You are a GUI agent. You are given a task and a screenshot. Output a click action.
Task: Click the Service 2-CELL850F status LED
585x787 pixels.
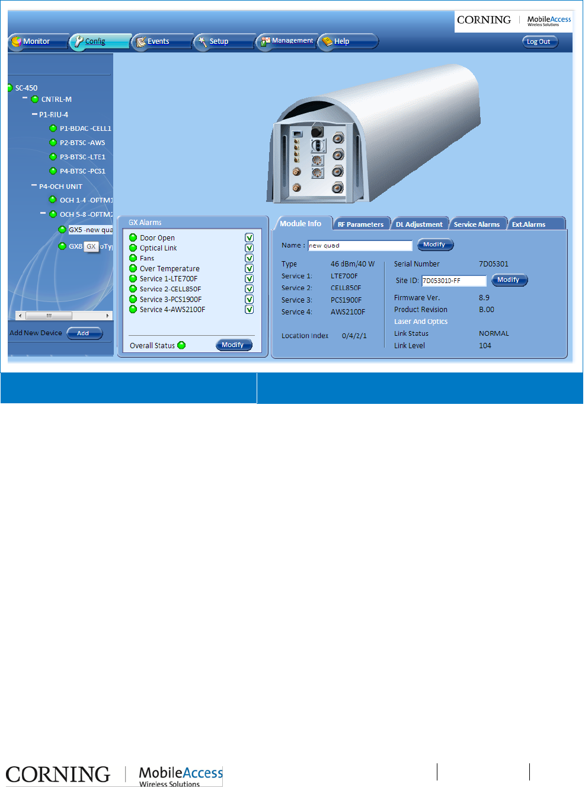click(x=133, y=289)
